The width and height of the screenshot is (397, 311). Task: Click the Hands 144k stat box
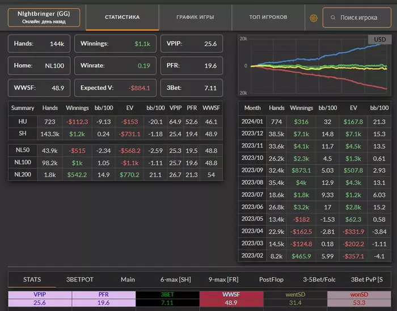click(x=39, y=44)
